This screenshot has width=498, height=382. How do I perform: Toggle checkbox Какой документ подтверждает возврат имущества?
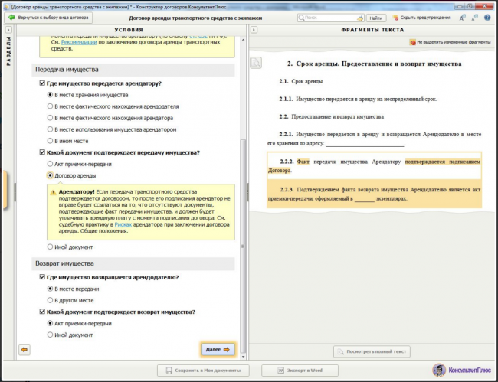tap(42, 312)
